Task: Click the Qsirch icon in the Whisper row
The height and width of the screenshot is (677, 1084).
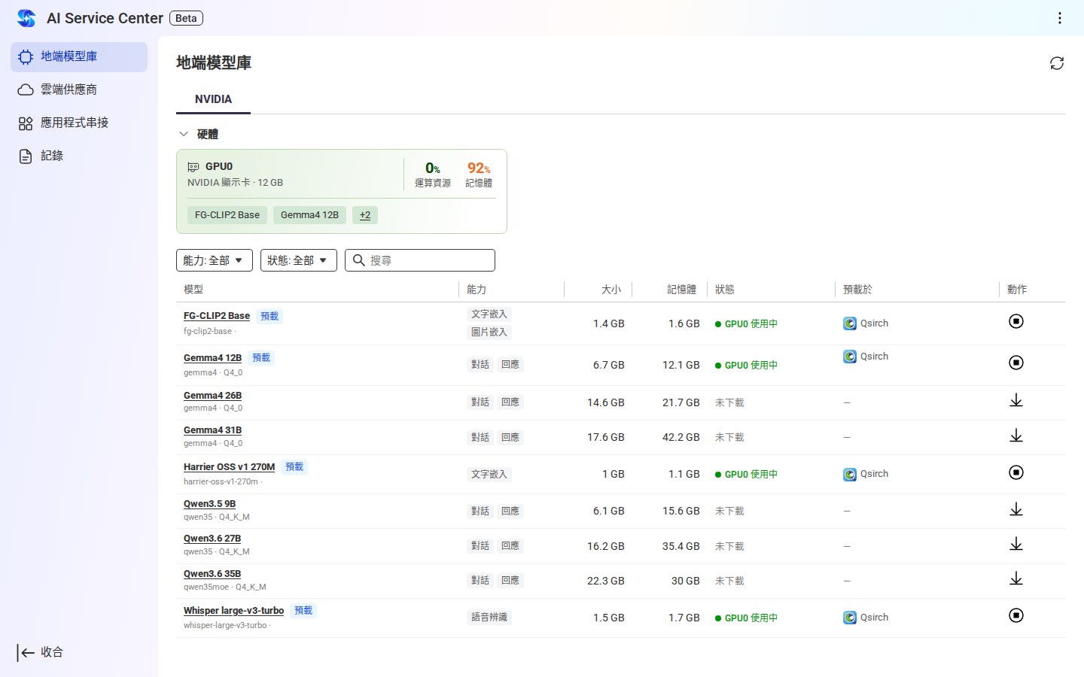Action: pyautogui.click(x=850, y=618)
